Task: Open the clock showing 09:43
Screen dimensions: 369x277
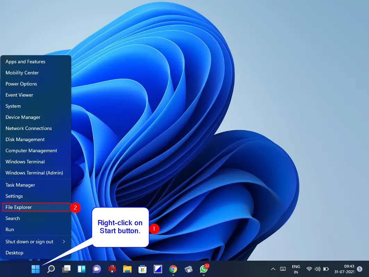Action: coord(344,269)
